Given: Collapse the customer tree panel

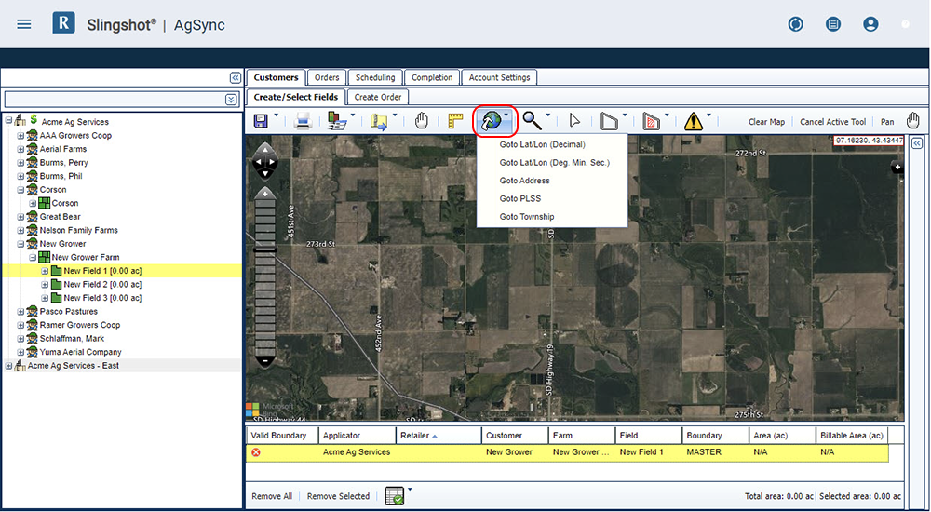Looking at the screenshot, I should click(x=236, y=78).
